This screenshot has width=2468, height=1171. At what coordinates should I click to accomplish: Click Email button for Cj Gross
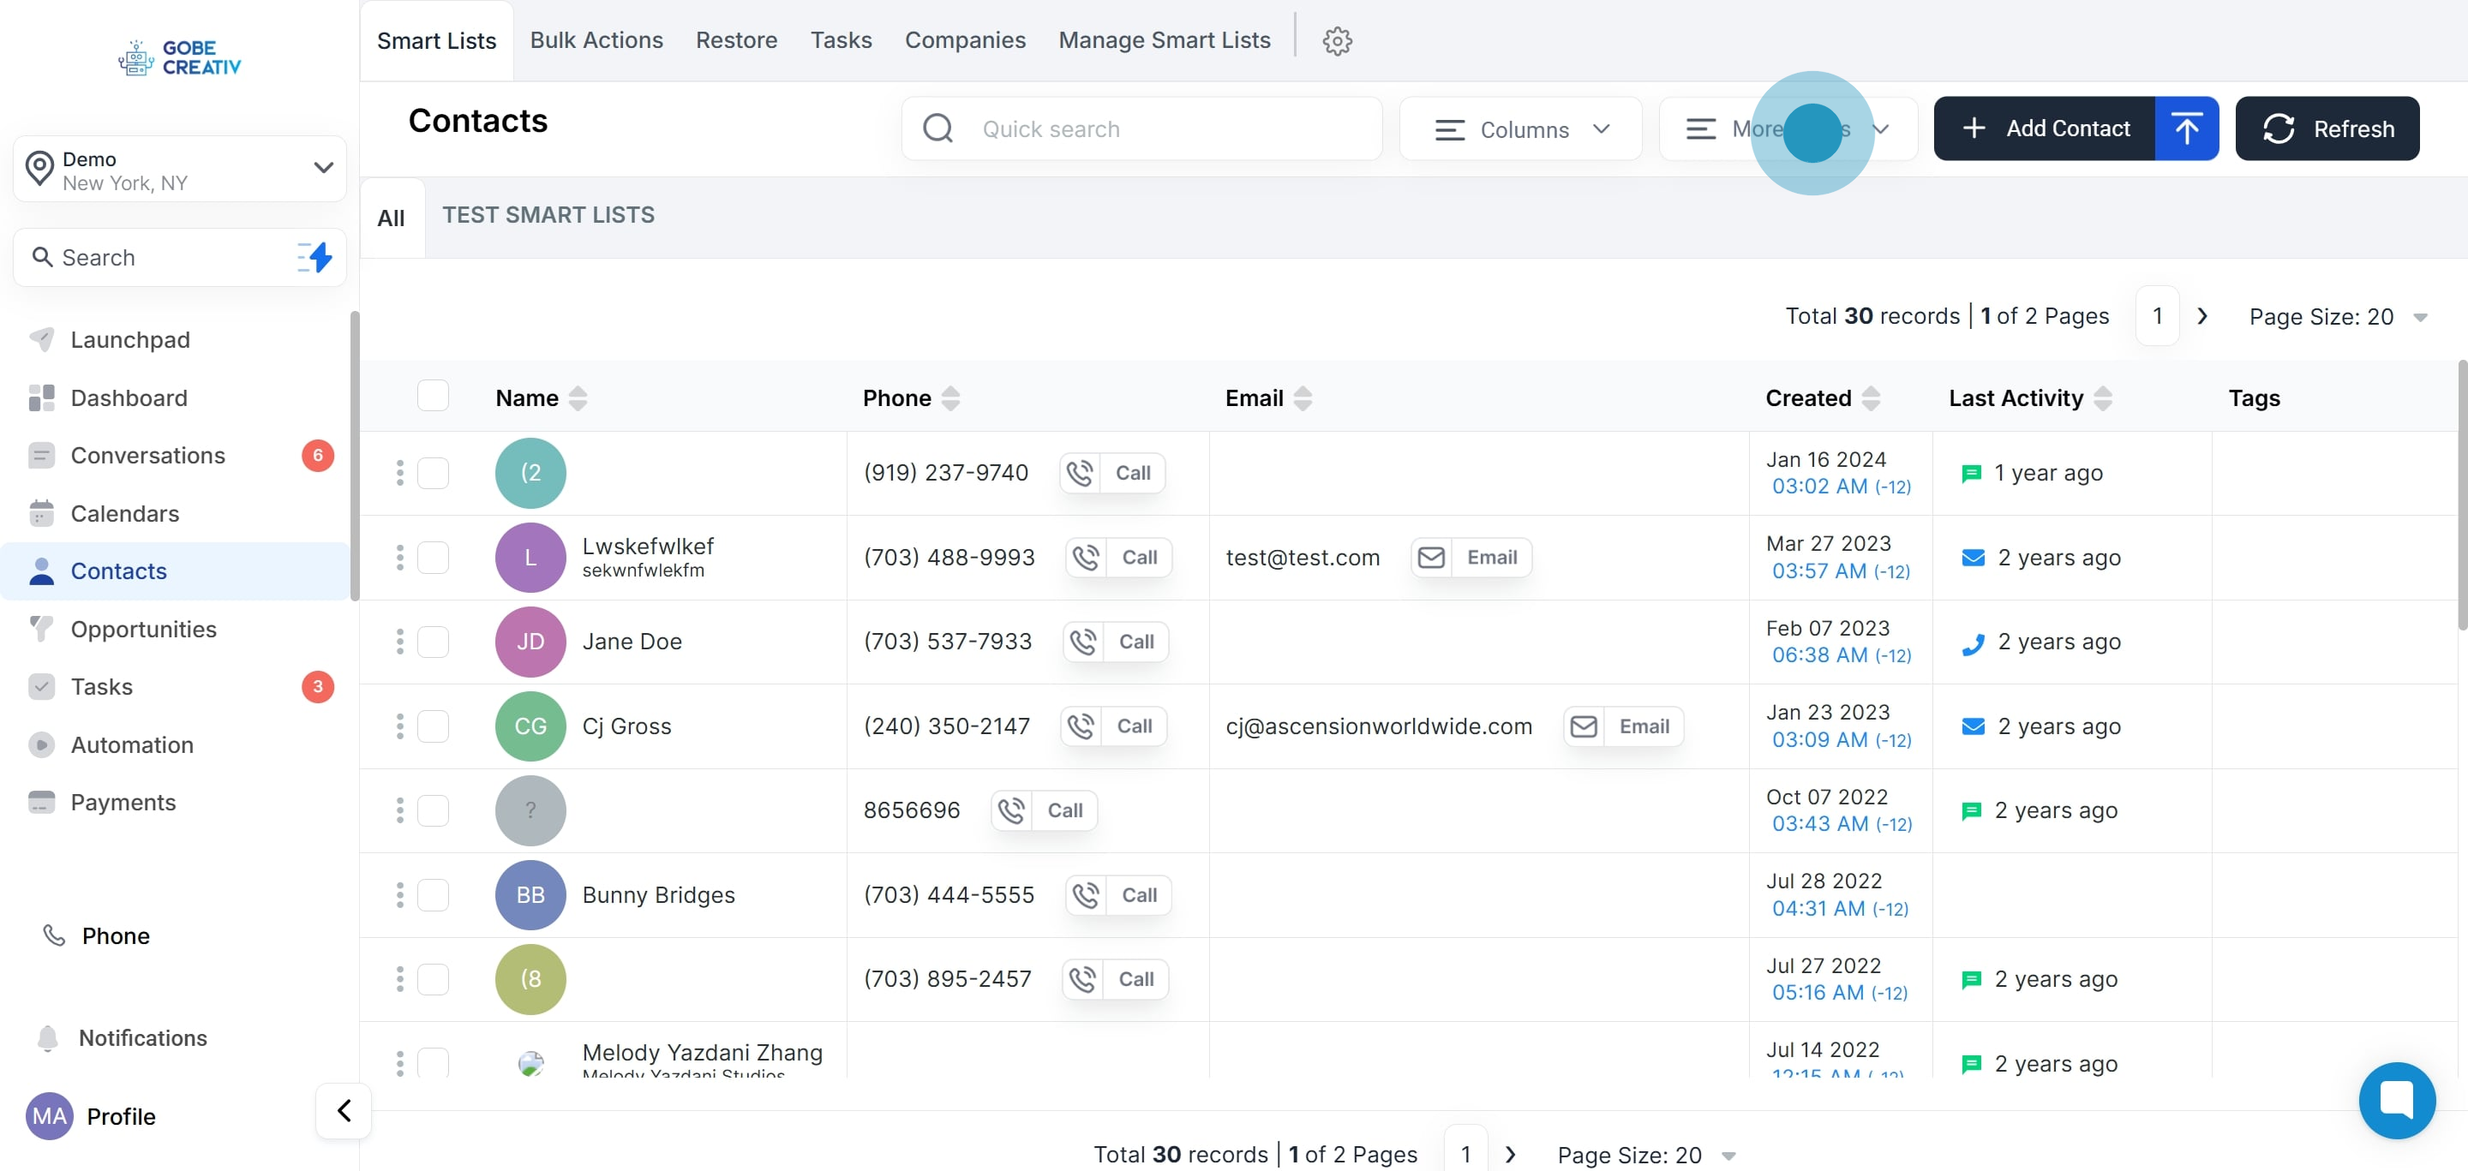(1623, 726)
